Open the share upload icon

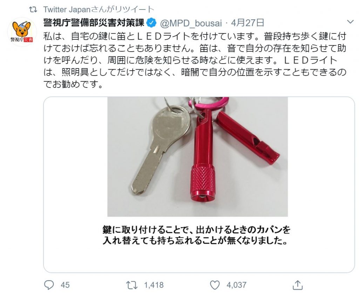pos(298,285)
